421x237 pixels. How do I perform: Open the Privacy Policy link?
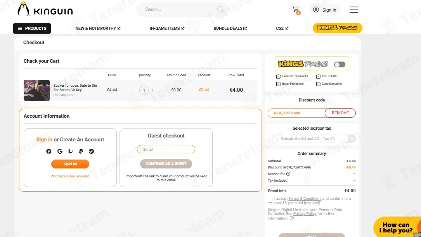coord(305,214)
